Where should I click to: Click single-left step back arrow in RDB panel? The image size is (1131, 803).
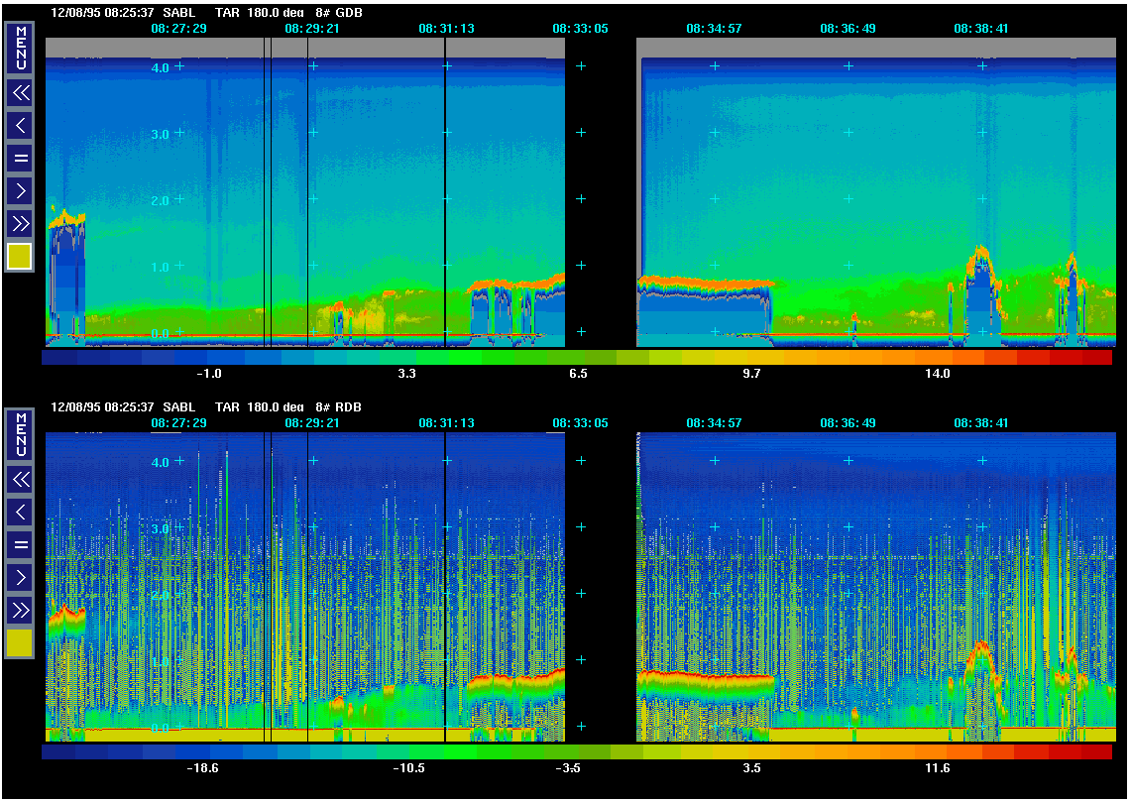coord(20,512)
